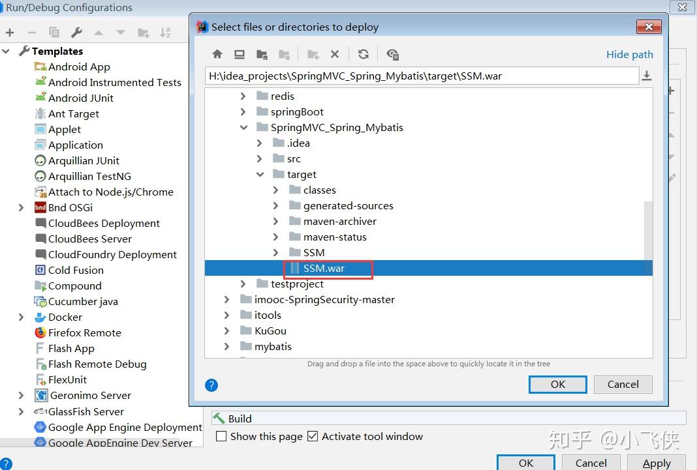Image resolution: width=697 pixels, height=470 pixels.
Task: Expand the GlassFish Server node
Action: pos(21,411)
